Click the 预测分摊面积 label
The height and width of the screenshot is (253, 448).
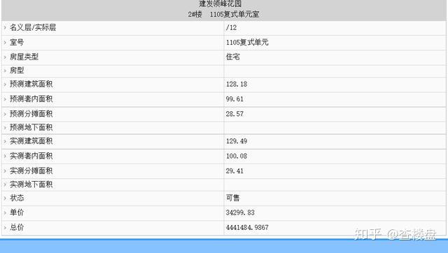(x=31, y=114)
